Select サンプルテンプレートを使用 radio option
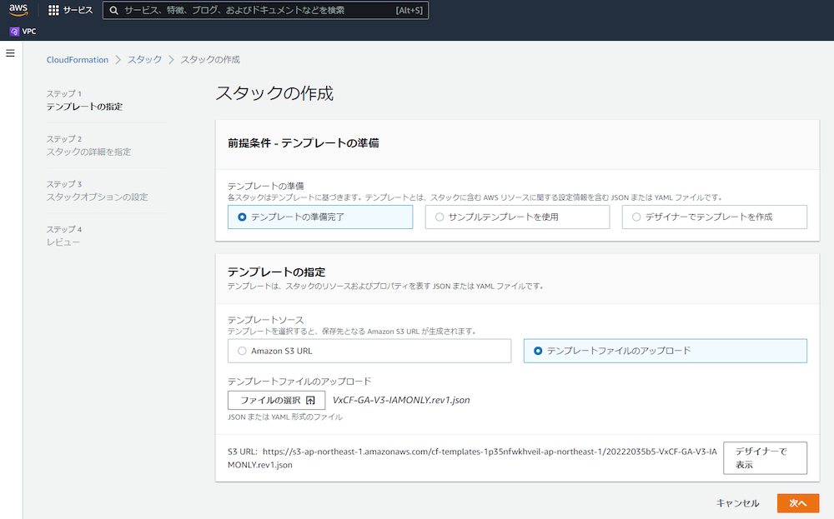The height and width of the screenshot is (519, 834). 440,217
